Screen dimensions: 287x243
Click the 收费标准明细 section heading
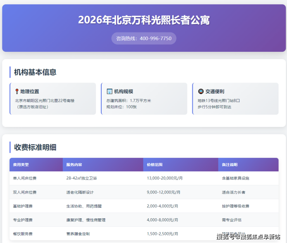click(x=35, y=147)
